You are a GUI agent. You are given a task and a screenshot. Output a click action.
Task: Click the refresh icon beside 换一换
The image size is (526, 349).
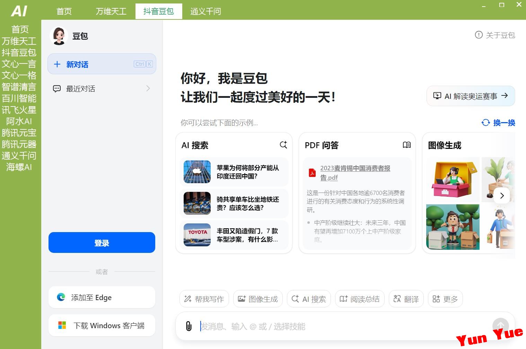tap(486, 122)
